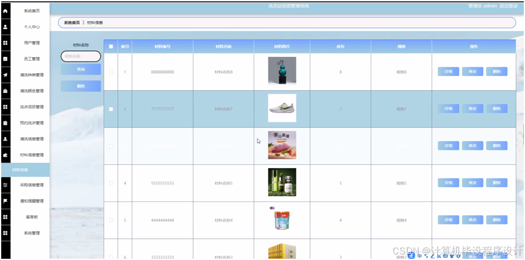Image resolution: width=525 pixels, height=260 pixels.
Task: Click 修改 for row 5 (材料名称4)
Action: (x=472, y=220)
